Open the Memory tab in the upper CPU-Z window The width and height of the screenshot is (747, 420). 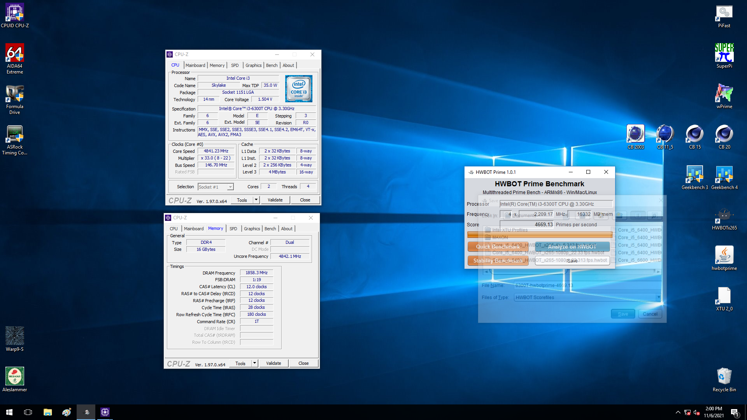(217, 65)
